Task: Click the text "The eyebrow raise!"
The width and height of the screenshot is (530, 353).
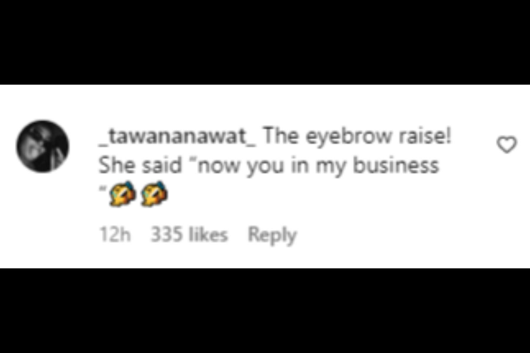Action: pos(357,136)
